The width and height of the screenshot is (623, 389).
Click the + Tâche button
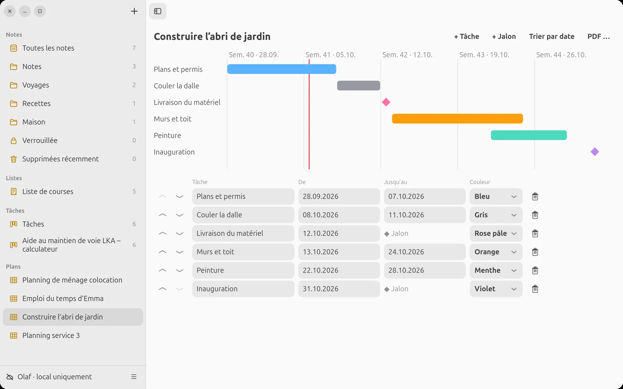point(466,37)
